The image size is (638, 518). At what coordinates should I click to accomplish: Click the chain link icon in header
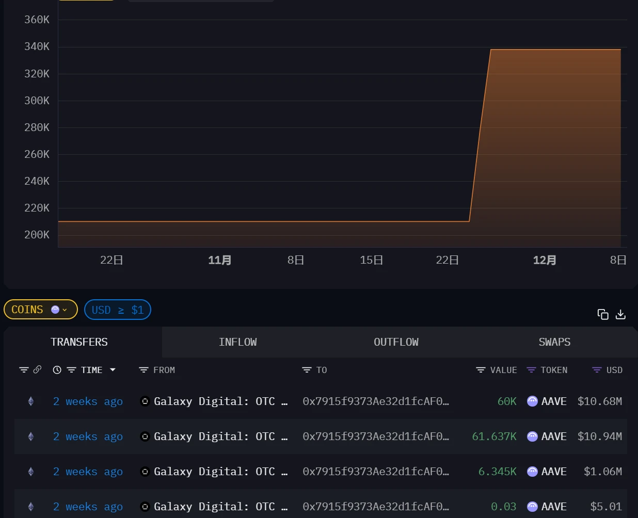37,369
